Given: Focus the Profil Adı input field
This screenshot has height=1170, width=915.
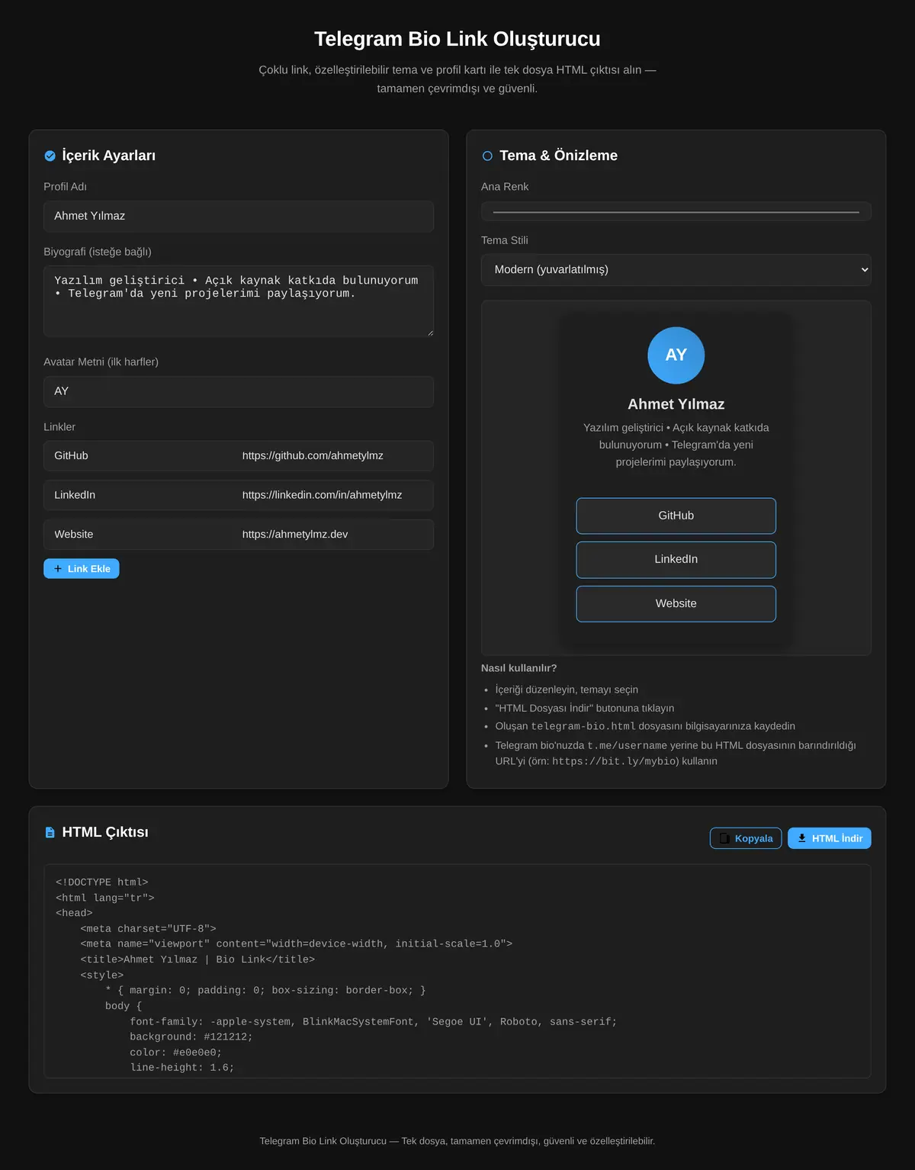Looking at the screenshot, I should (239, 217).
